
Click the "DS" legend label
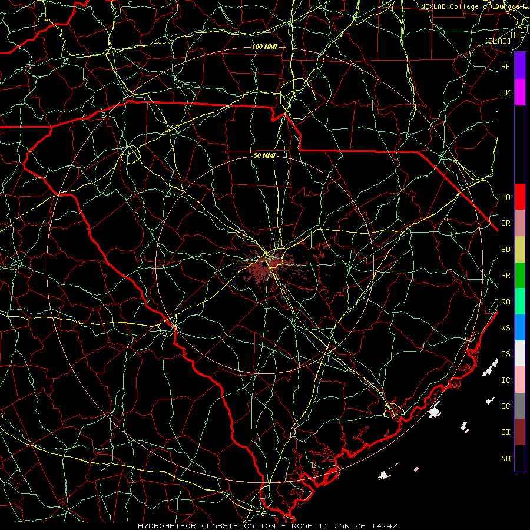coord(505,354)
